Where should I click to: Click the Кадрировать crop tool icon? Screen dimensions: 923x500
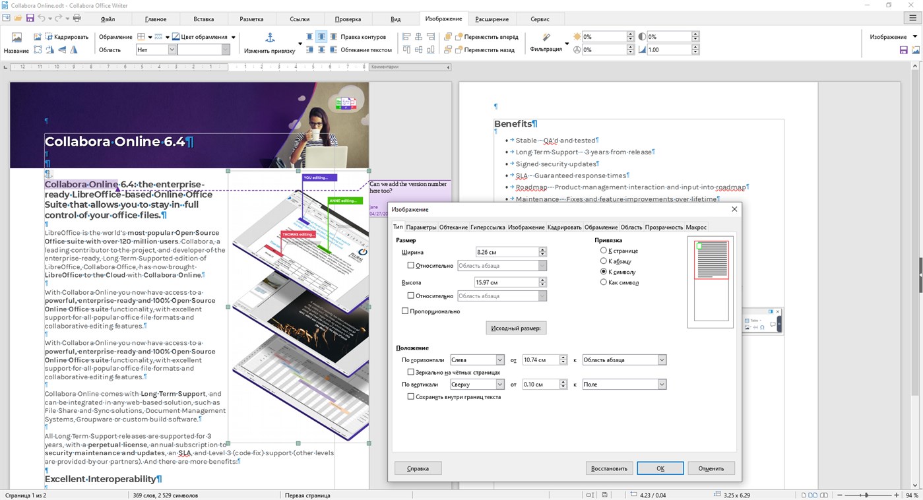[38, 37]
